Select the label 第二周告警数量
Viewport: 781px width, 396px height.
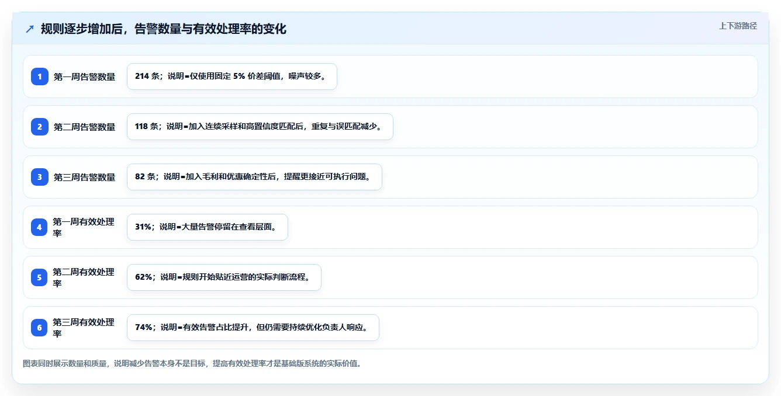pos(84,127)
